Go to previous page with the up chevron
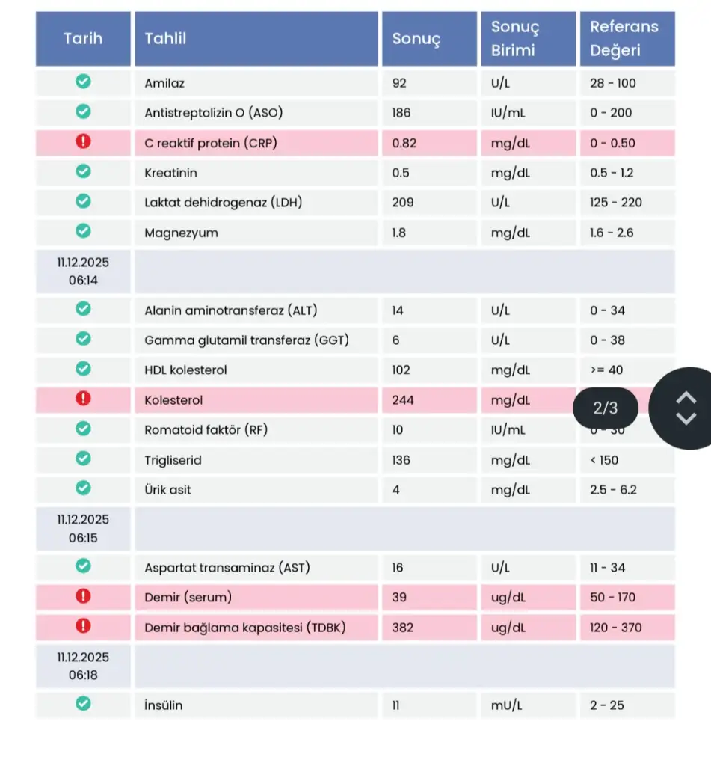 point(686,398)
